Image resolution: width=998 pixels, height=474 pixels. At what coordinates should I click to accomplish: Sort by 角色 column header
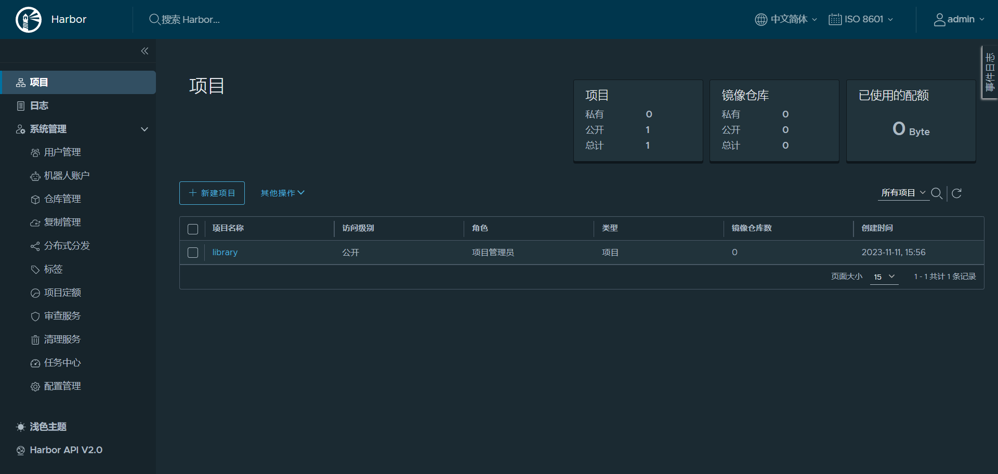point(480,229)
